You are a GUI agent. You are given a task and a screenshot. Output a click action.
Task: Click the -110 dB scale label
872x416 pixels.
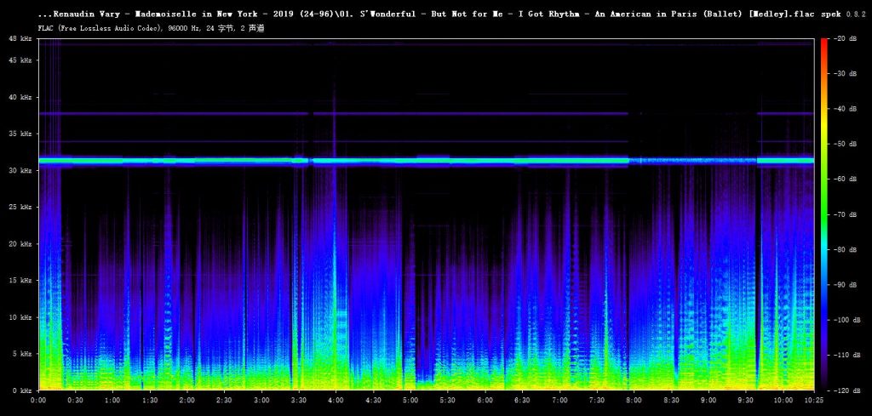click(846, 355)
